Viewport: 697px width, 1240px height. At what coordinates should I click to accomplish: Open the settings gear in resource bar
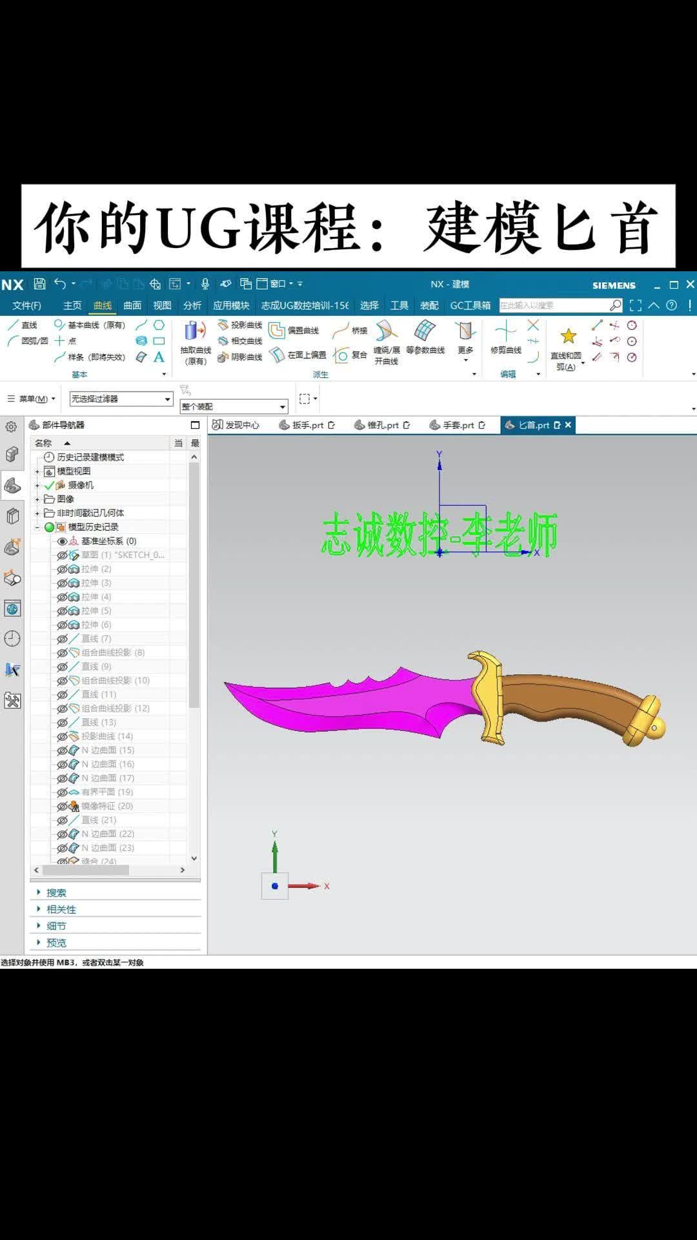pyautogui.click(x=12, y=427)
